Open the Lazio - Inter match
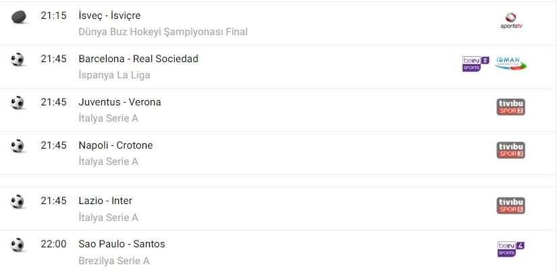The width and height of the screenshot is (557, 273). coord(105,201)
